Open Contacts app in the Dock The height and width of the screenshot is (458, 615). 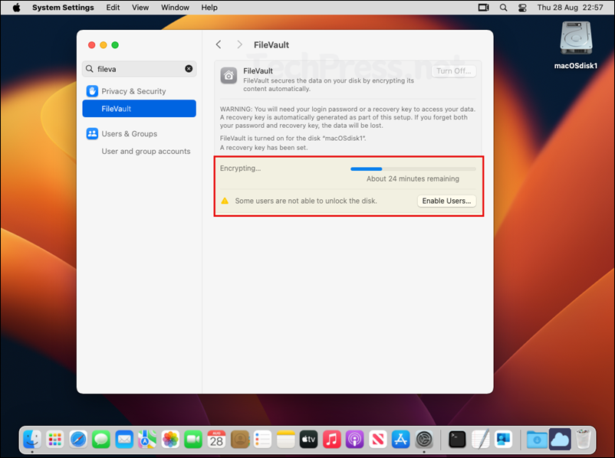pyautogui.click(x=240, y=439)
